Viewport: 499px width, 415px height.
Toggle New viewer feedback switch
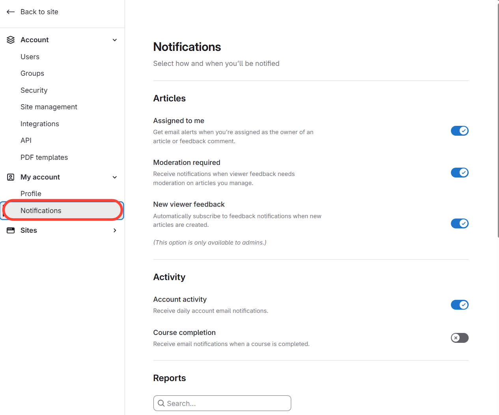(x=459, y=223)
